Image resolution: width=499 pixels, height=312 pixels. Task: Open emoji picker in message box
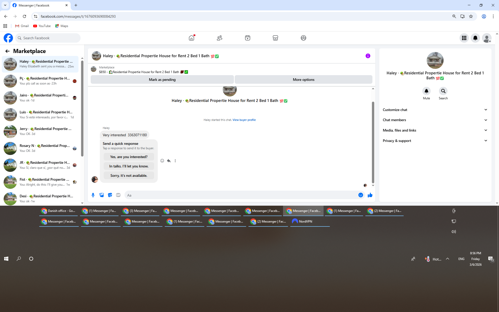tap(360, 195)
